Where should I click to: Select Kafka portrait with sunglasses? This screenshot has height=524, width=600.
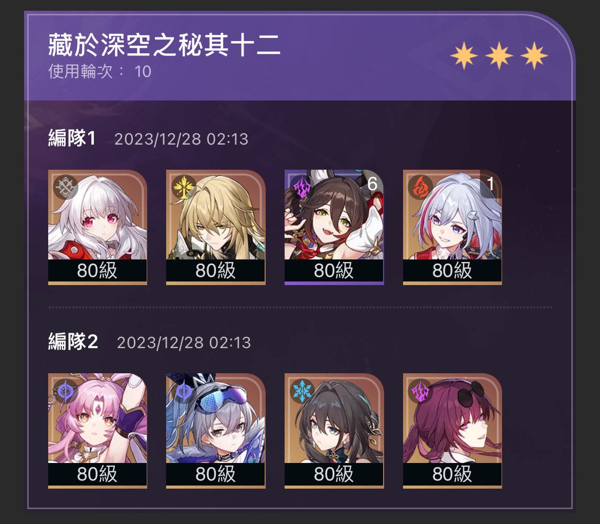[x=452, y=431]
